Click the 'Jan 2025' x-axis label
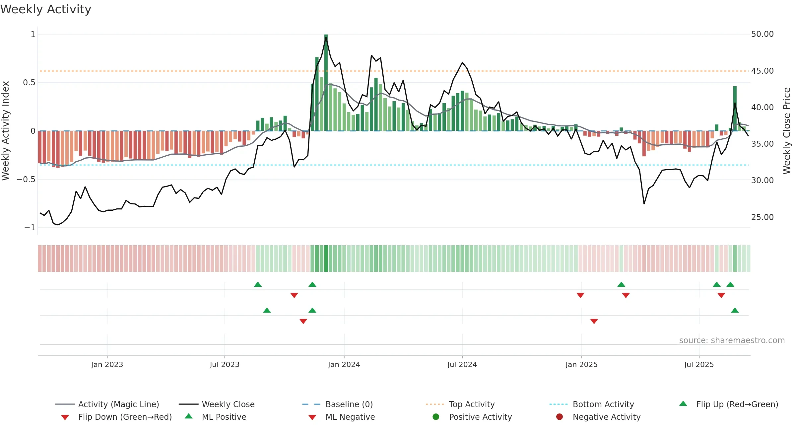Image resolution: width=796 pixels, height=448 pixels. pos(581,364)
